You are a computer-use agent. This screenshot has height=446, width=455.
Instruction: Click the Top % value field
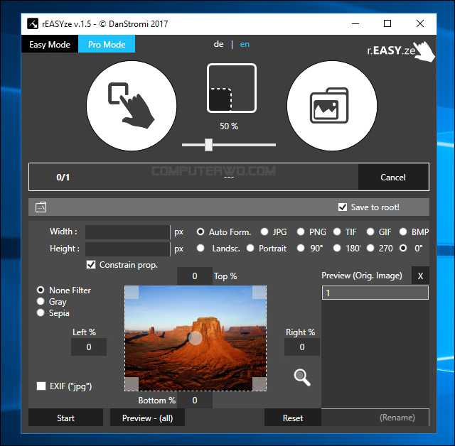pos(195,276)
